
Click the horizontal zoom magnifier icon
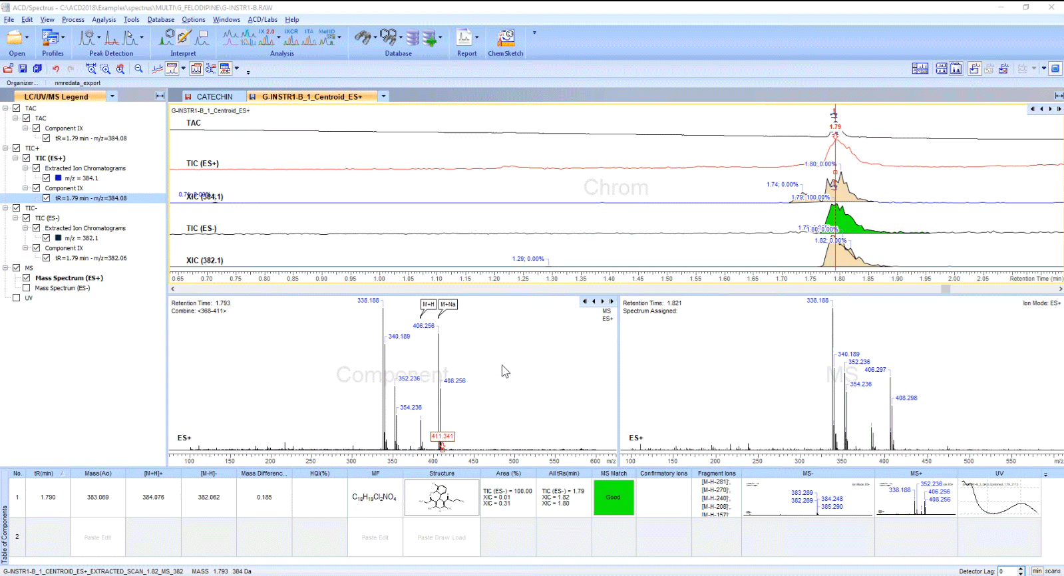(90, 69)
